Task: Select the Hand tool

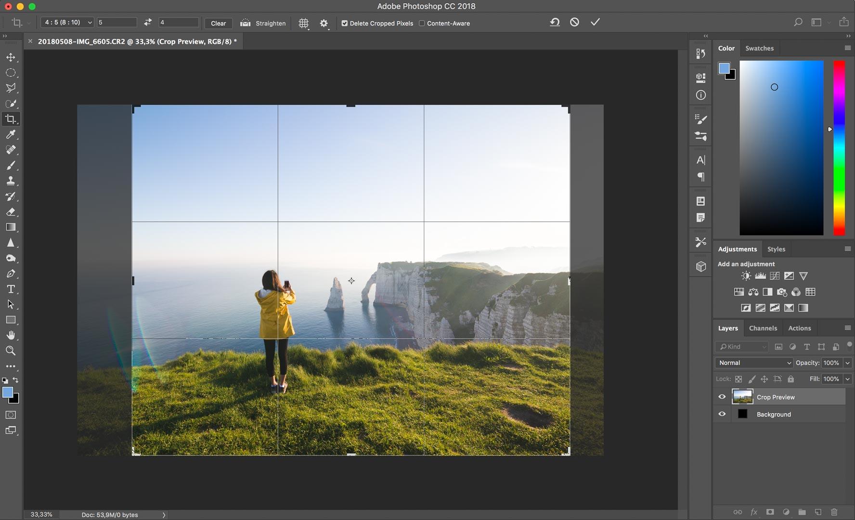Action: click(11, 335)
